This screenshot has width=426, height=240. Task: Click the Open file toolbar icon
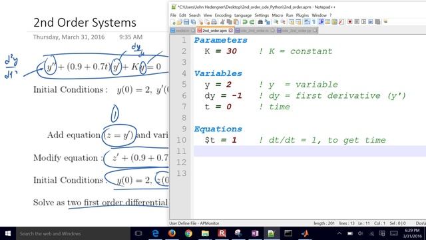coord(180,22)
